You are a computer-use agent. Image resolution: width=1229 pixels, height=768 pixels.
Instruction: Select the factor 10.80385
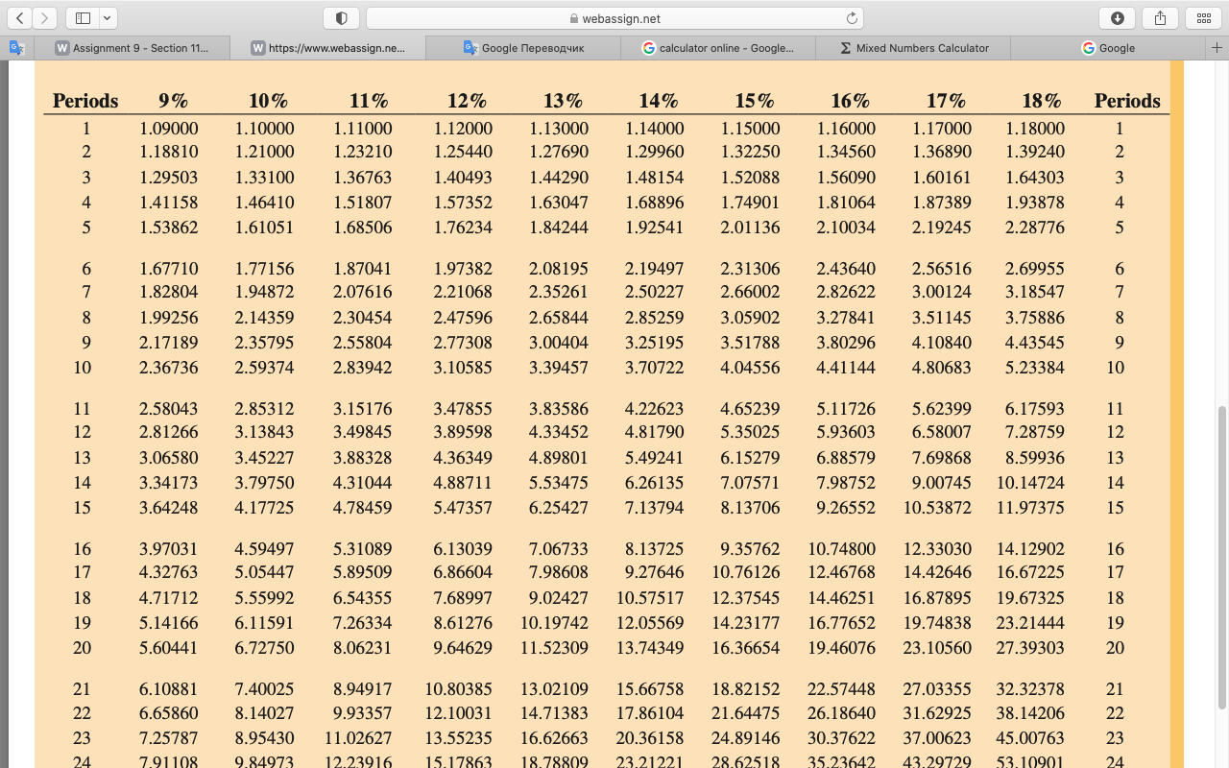click(459, 689)
